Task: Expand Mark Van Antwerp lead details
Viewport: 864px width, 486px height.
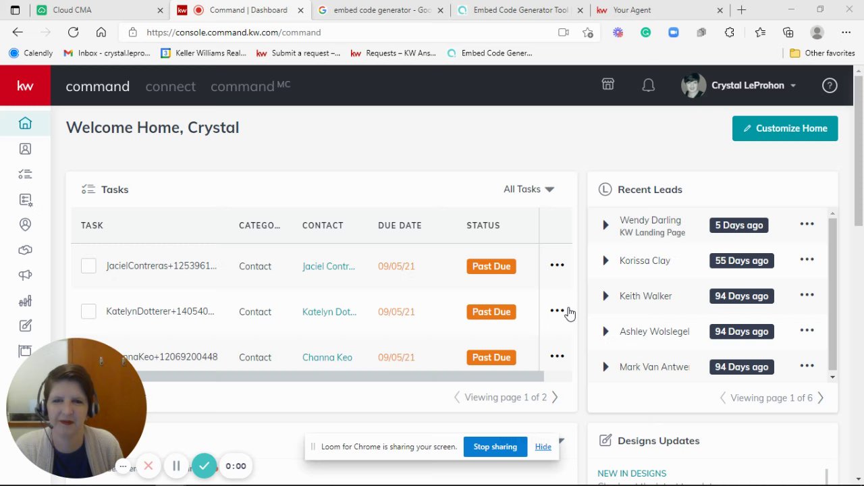Action: (605, 367)
